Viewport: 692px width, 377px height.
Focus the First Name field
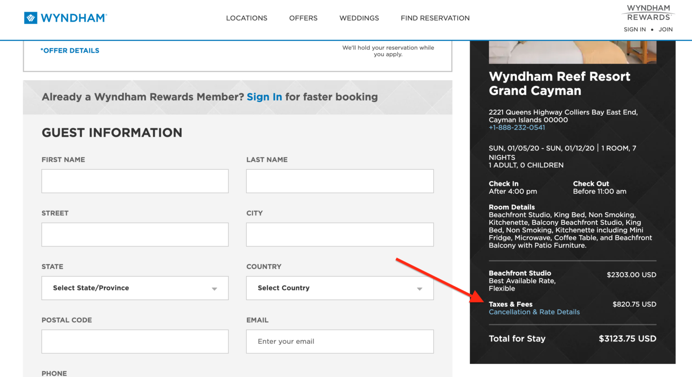tap(135, 181)
